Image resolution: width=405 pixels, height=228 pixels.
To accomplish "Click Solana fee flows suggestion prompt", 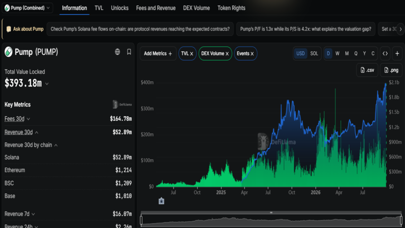I will point(140,29).
